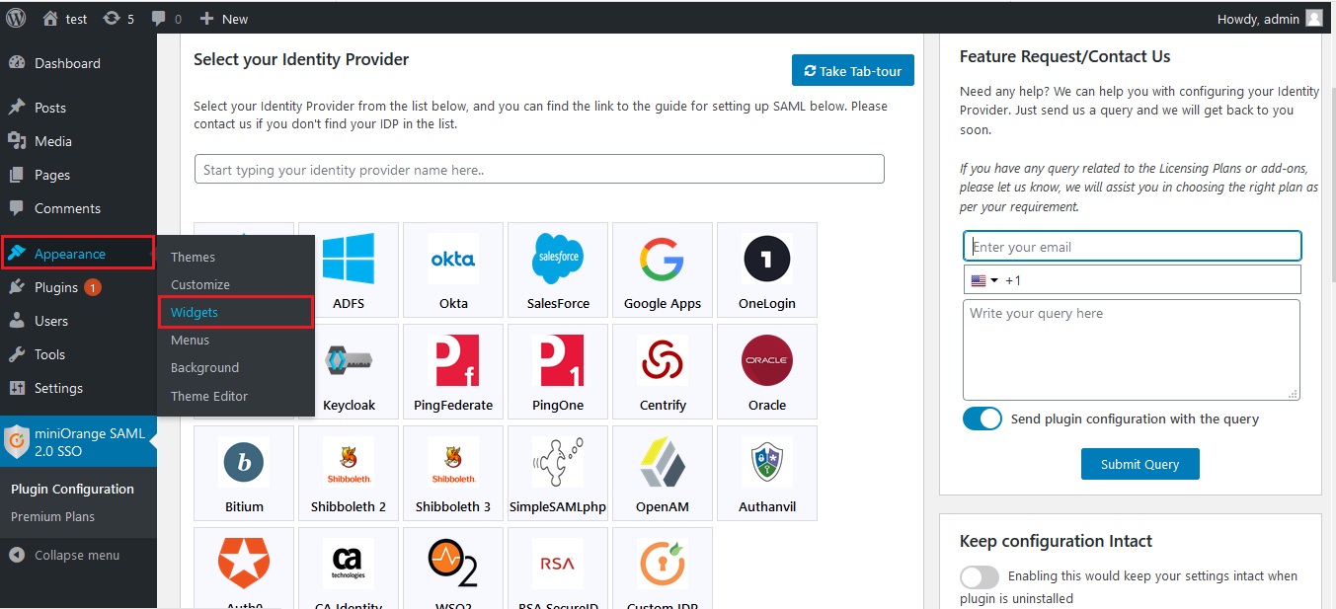Choose the Bitium provider tile
The width and height of the screenshot is (1336, 609).
click(x=244, y=473)
